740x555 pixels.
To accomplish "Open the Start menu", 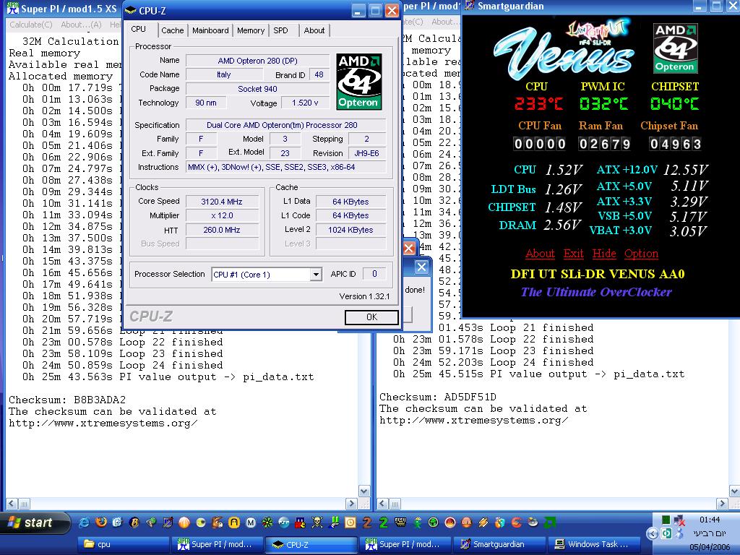I will tap(35, 523).
